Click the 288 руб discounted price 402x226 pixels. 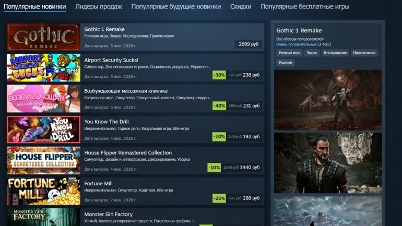(x=251, y=198)
